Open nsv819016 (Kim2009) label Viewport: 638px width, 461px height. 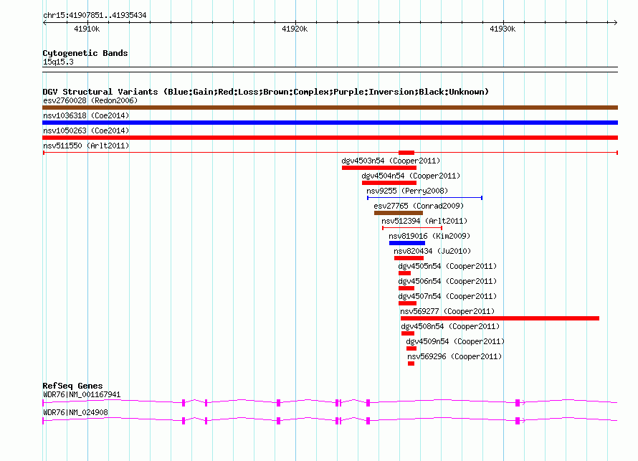429,236
